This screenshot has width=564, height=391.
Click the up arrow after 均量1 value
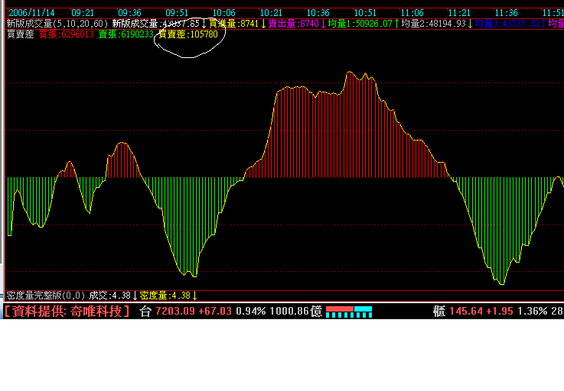pos(396,24)
